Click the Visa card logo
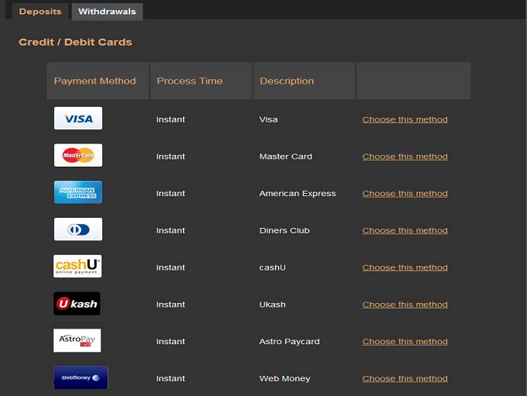527x396 pixels. pos(78,119)
